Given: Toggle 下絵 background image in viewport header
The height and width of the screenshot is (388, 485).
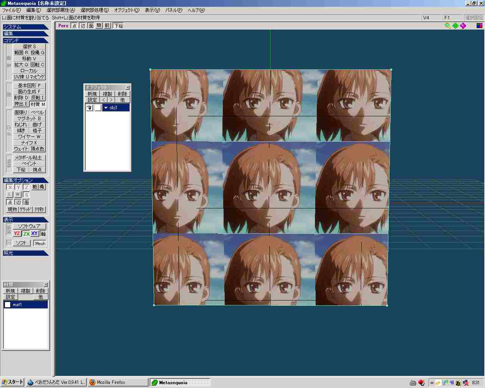Looking at the screenshot, I should pyautogui.click(x=119, y=26).
